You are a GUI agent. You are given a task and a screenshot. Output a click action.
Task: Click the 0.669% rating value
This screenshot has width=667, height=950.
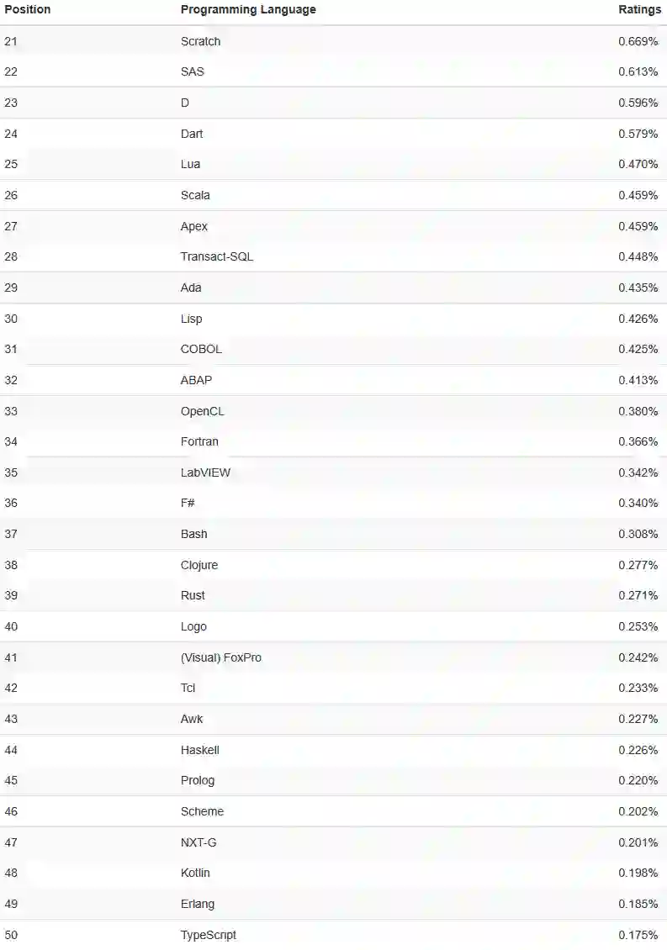coord(638,41)
